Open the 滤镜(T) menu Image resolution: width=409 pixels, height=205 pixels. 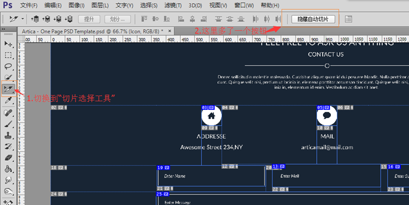[x=173, y=5]
